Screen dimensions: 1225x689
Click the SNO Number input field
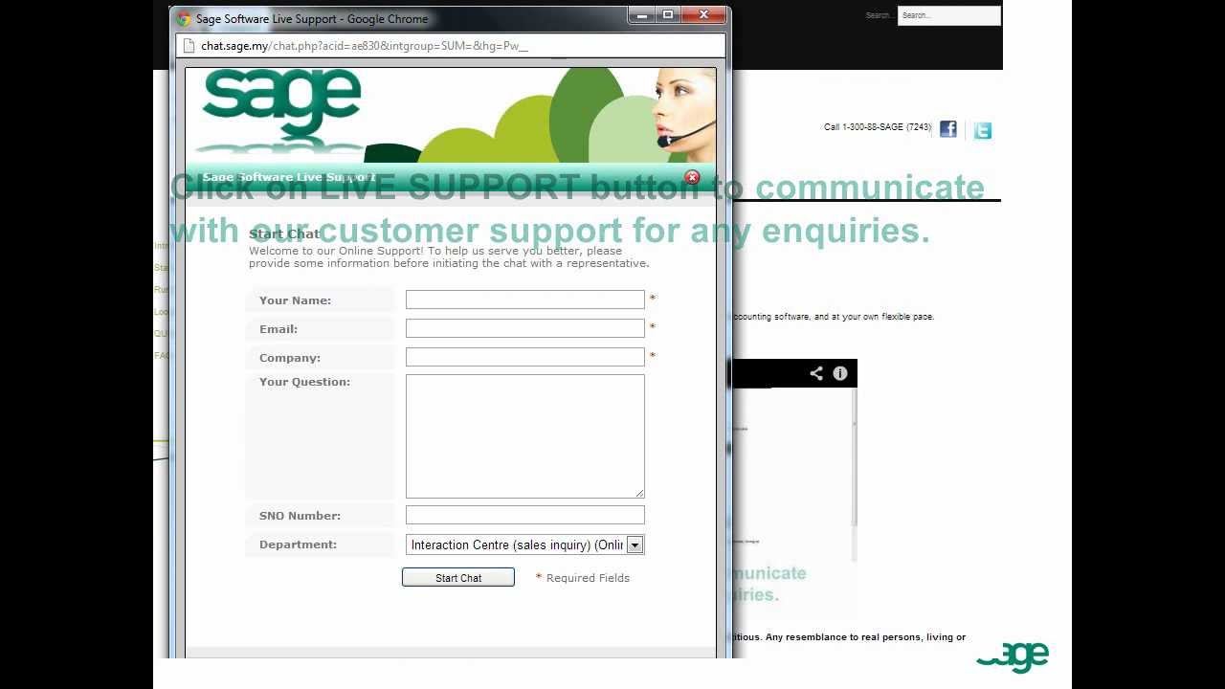[x=524, y=515]
